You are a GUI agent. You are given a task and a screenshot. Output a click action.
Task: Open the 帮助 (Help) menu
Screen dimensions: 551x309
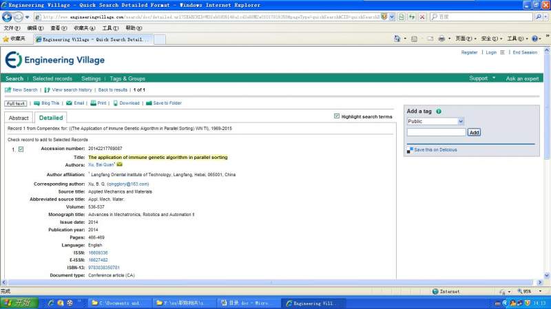(134, 28)
